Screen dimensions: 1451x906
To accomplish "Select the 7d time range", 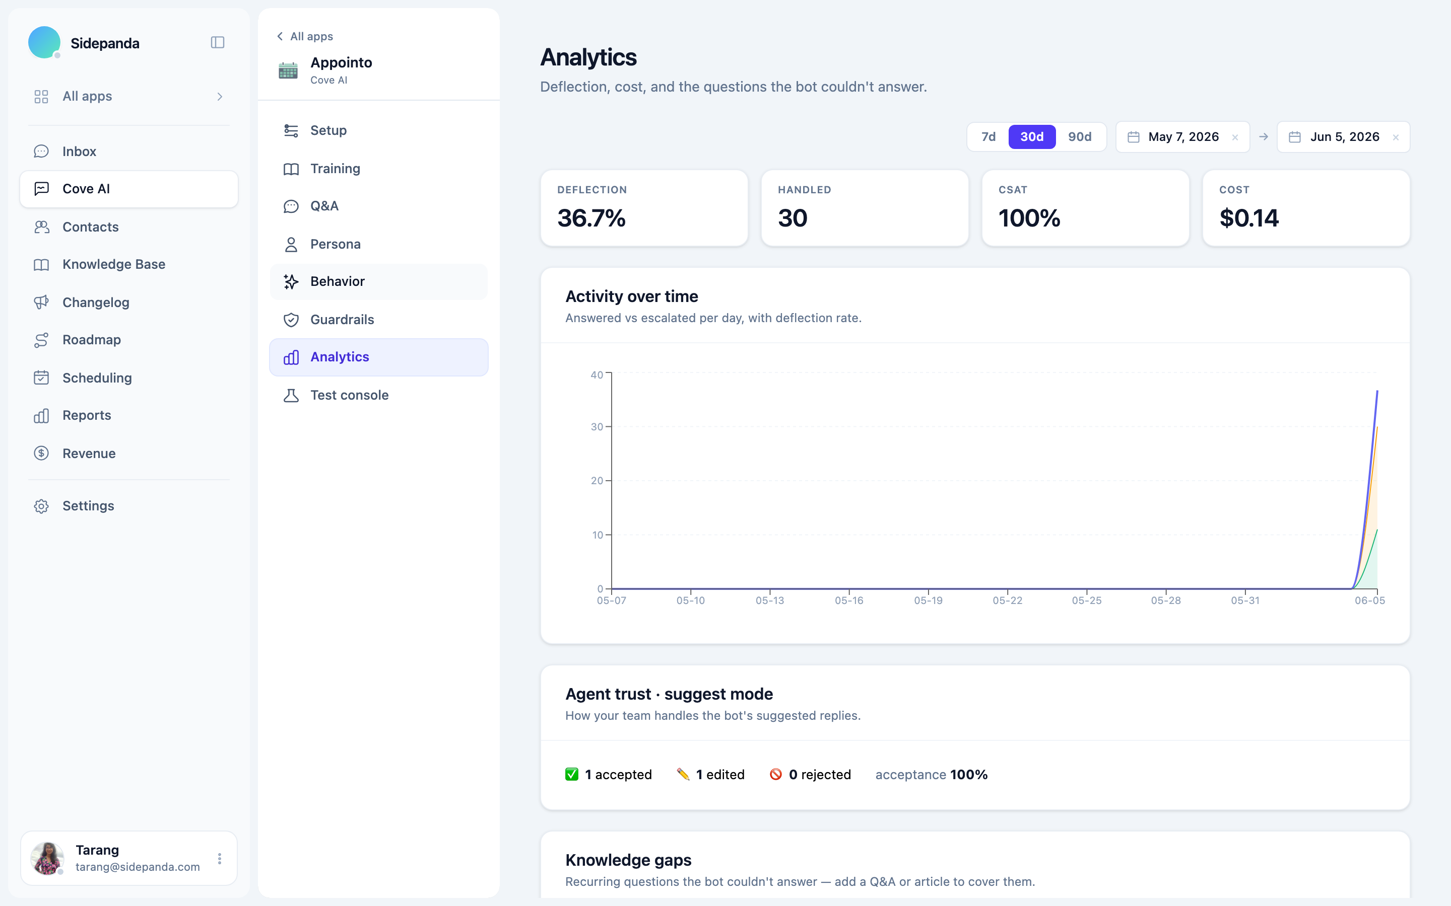I will click(x=988, y=136).
